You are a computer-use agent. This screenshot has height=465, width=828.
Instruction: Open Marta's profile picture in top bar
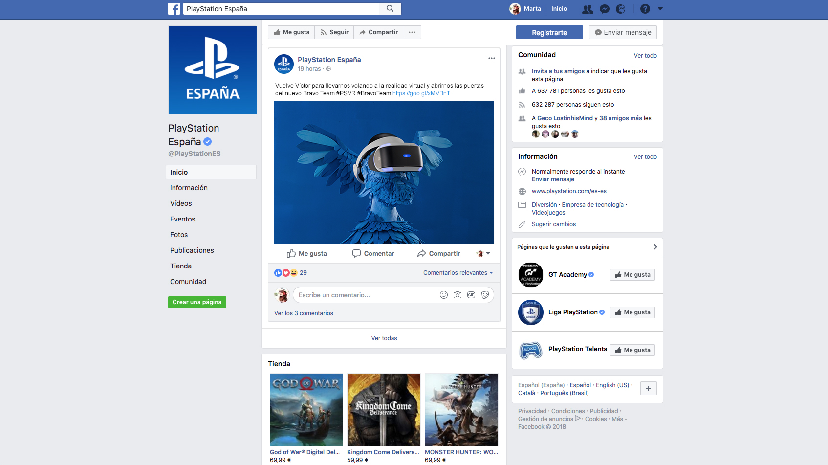click(515, 9)
